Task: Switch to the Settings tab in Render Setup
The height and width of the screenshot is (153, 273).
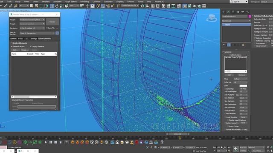Action: [x=34, y=39]
